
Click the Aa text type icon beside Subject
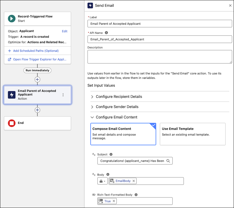tap(94, 154)
